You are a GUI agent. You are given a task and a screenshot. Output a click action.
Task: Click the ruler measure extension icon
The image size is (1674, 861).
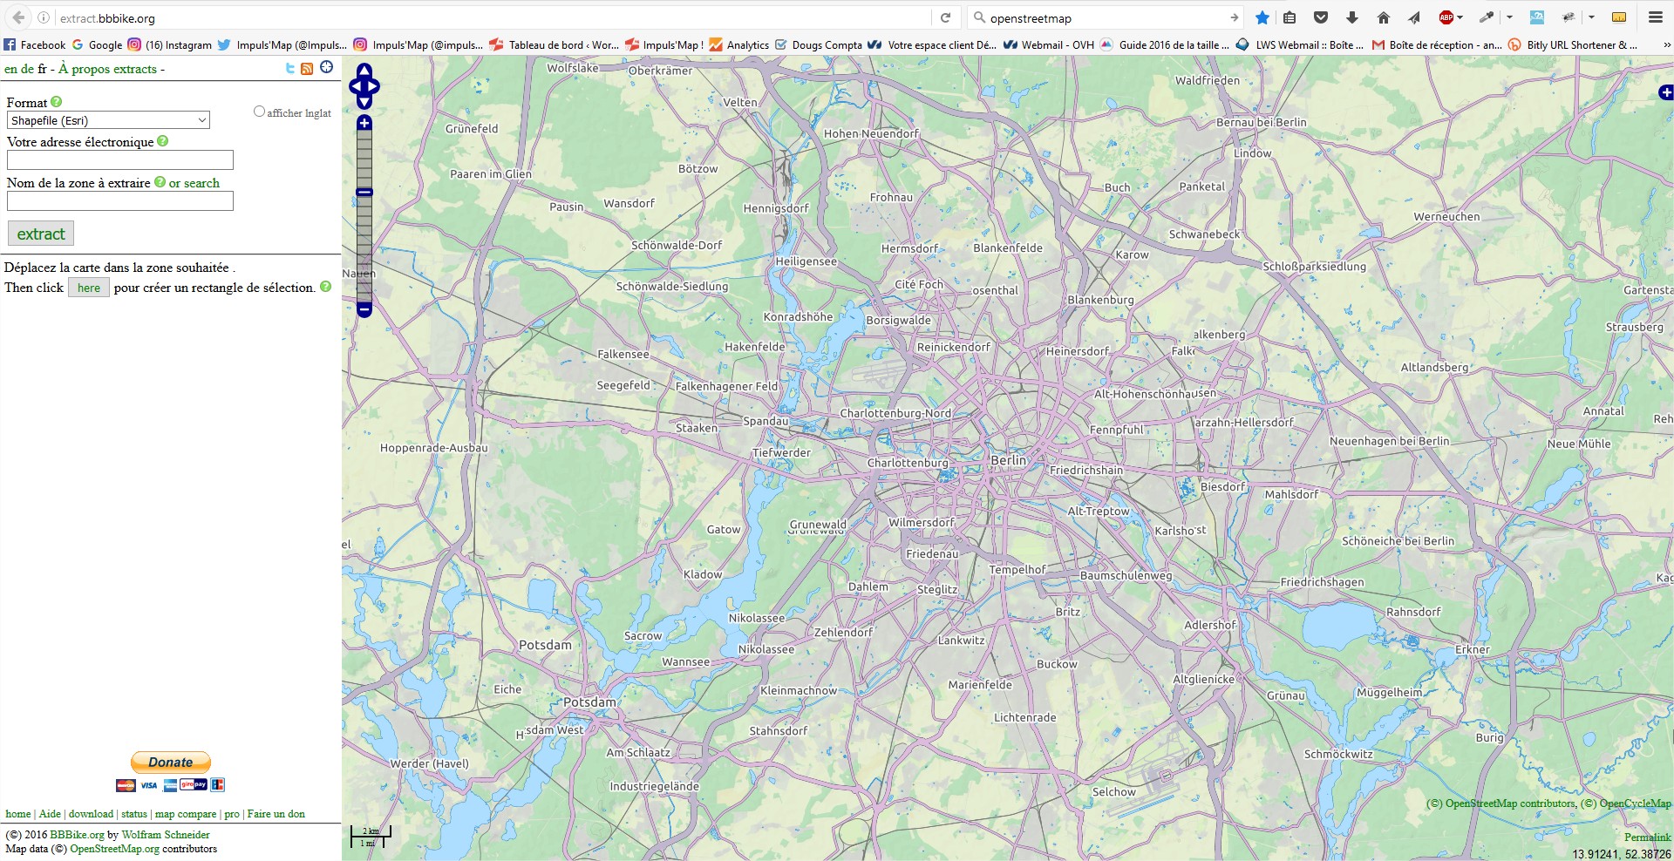(x=1619, y=17)
